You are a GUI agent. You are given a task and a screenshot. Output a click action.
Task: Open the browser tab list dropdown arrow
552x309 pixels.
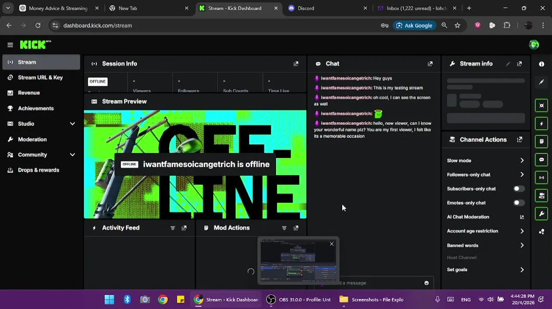tap(8, 8)
